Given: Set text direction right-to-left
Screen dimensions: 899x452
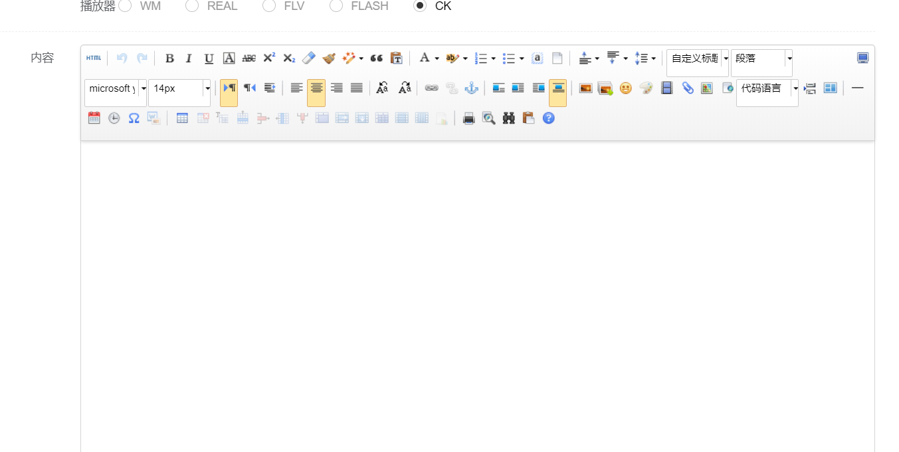Looking at the screenshot, I should point(249,88).
